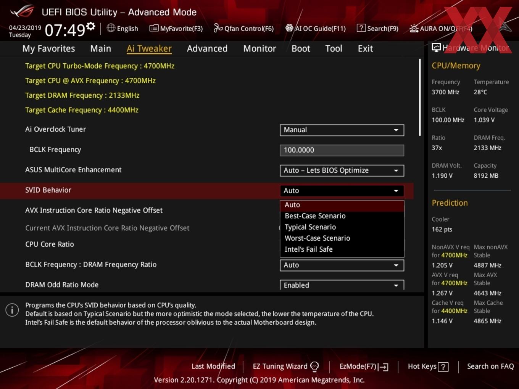Open BCLK:DRAM Frequency Ratio dropdown
This screenshot has height=389, width=519.
[342, 265]
